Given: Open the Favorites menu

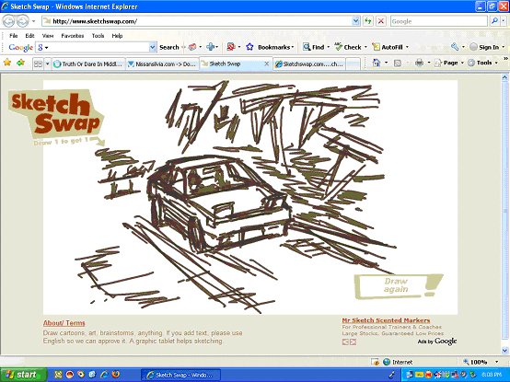Looking at the screenshot, I should 73,36.
